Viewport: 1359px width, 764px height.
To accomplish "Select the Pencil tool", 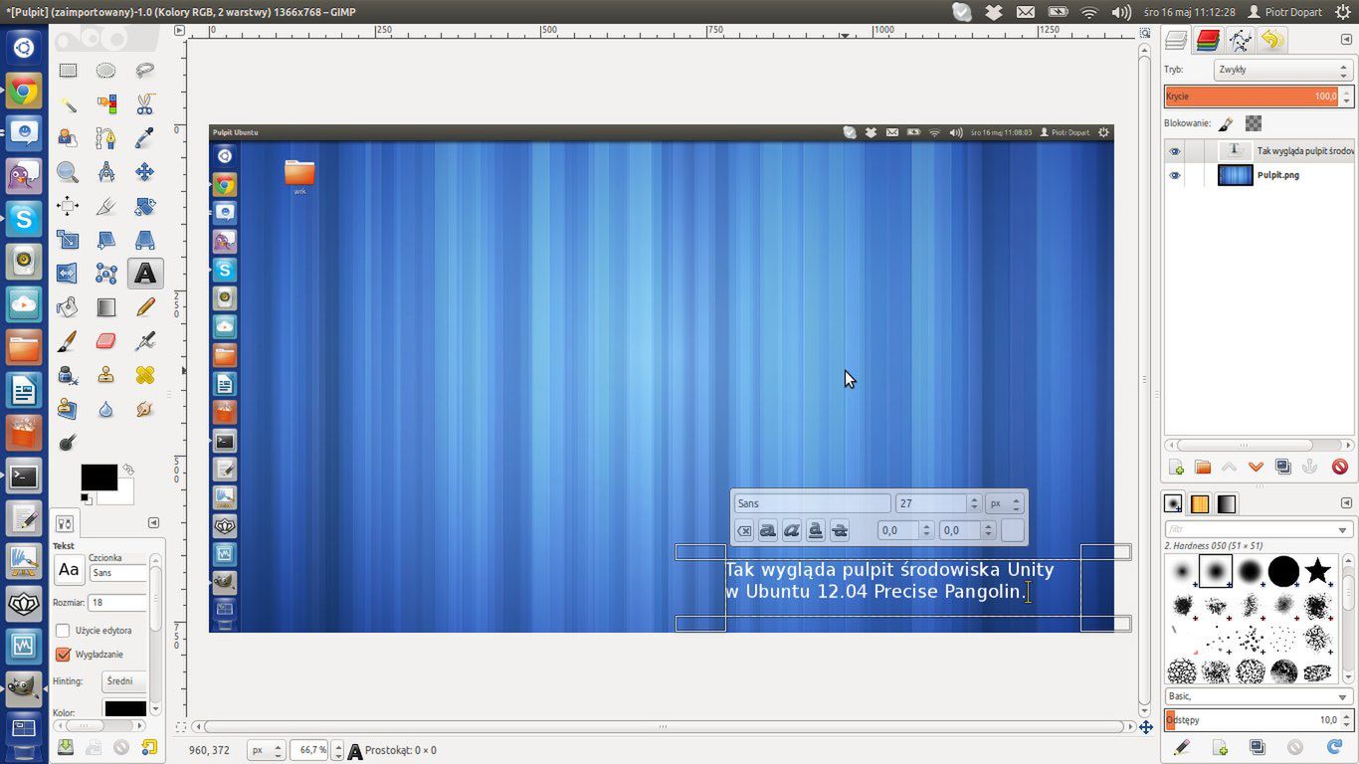I will coord(145,307).
